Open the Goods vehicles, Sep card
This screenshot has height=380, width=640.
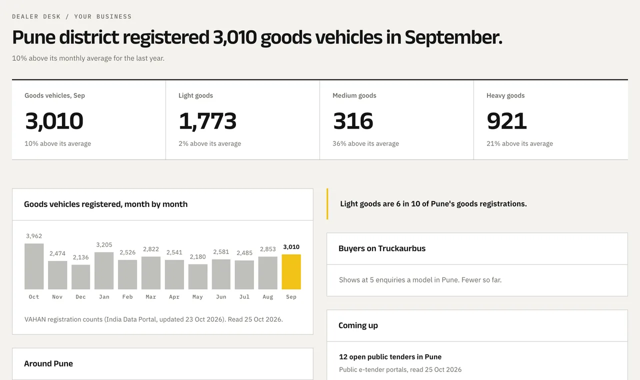pyautogui.click(x=89, y=120)
